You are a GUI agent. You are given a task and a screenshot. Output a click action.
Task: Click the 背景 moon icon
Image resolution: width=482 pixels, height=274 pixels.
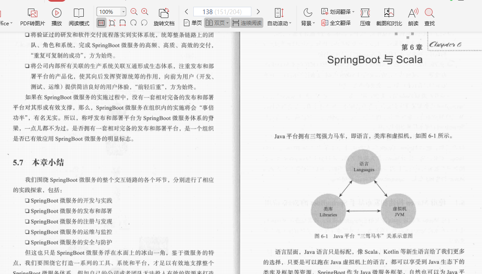pos(308,13)
